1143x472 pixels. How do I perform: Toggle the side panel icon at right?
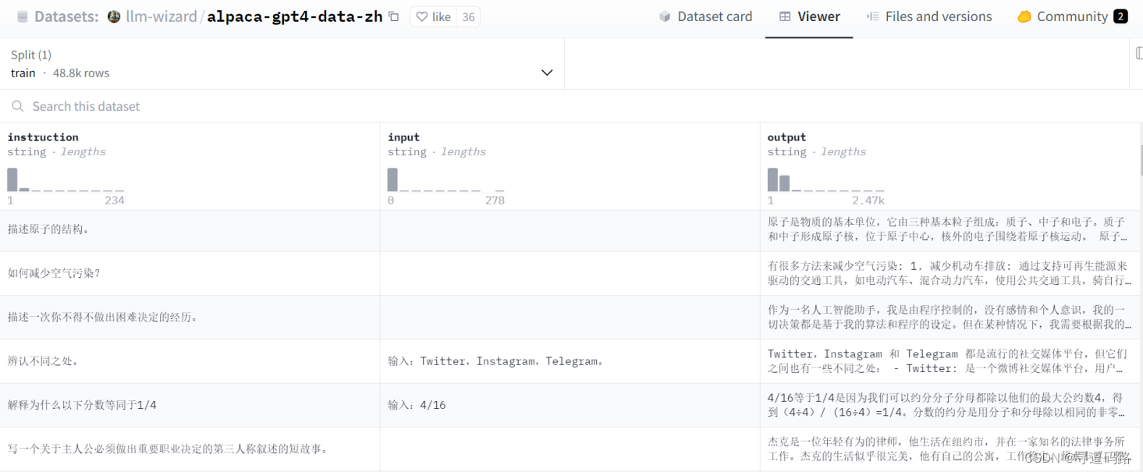(x=1138, y=53)
